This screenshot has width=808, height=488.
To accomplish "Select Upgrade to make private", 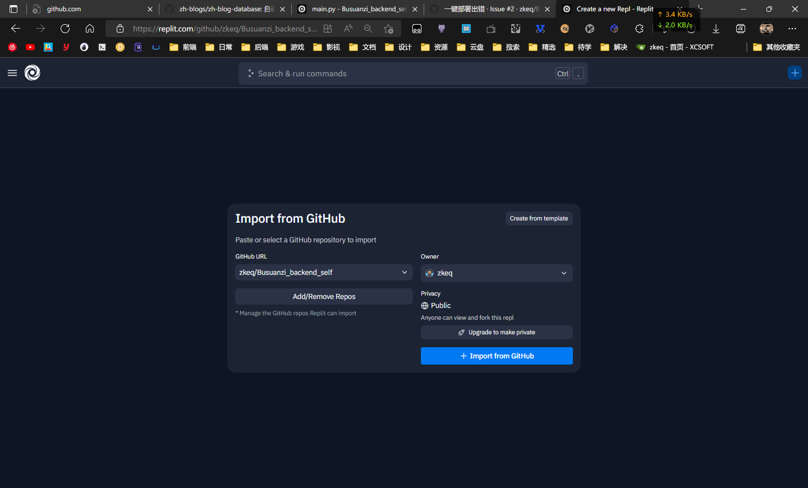I will (x=496, y=332).
